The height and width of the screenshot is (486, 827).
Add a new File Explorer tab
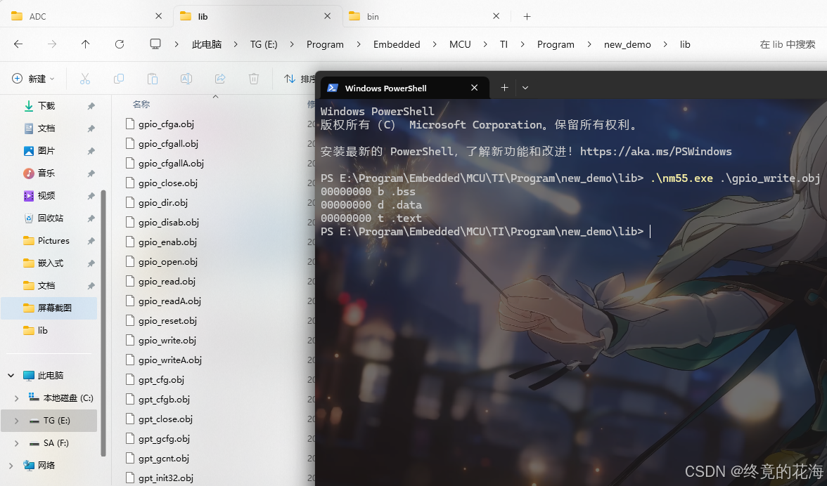[x=527, y=16]
